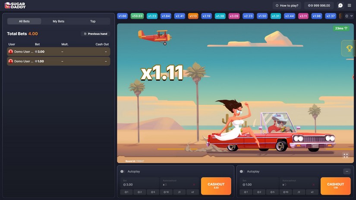Click the orange x1.13 history multiplier

(193, 16)
